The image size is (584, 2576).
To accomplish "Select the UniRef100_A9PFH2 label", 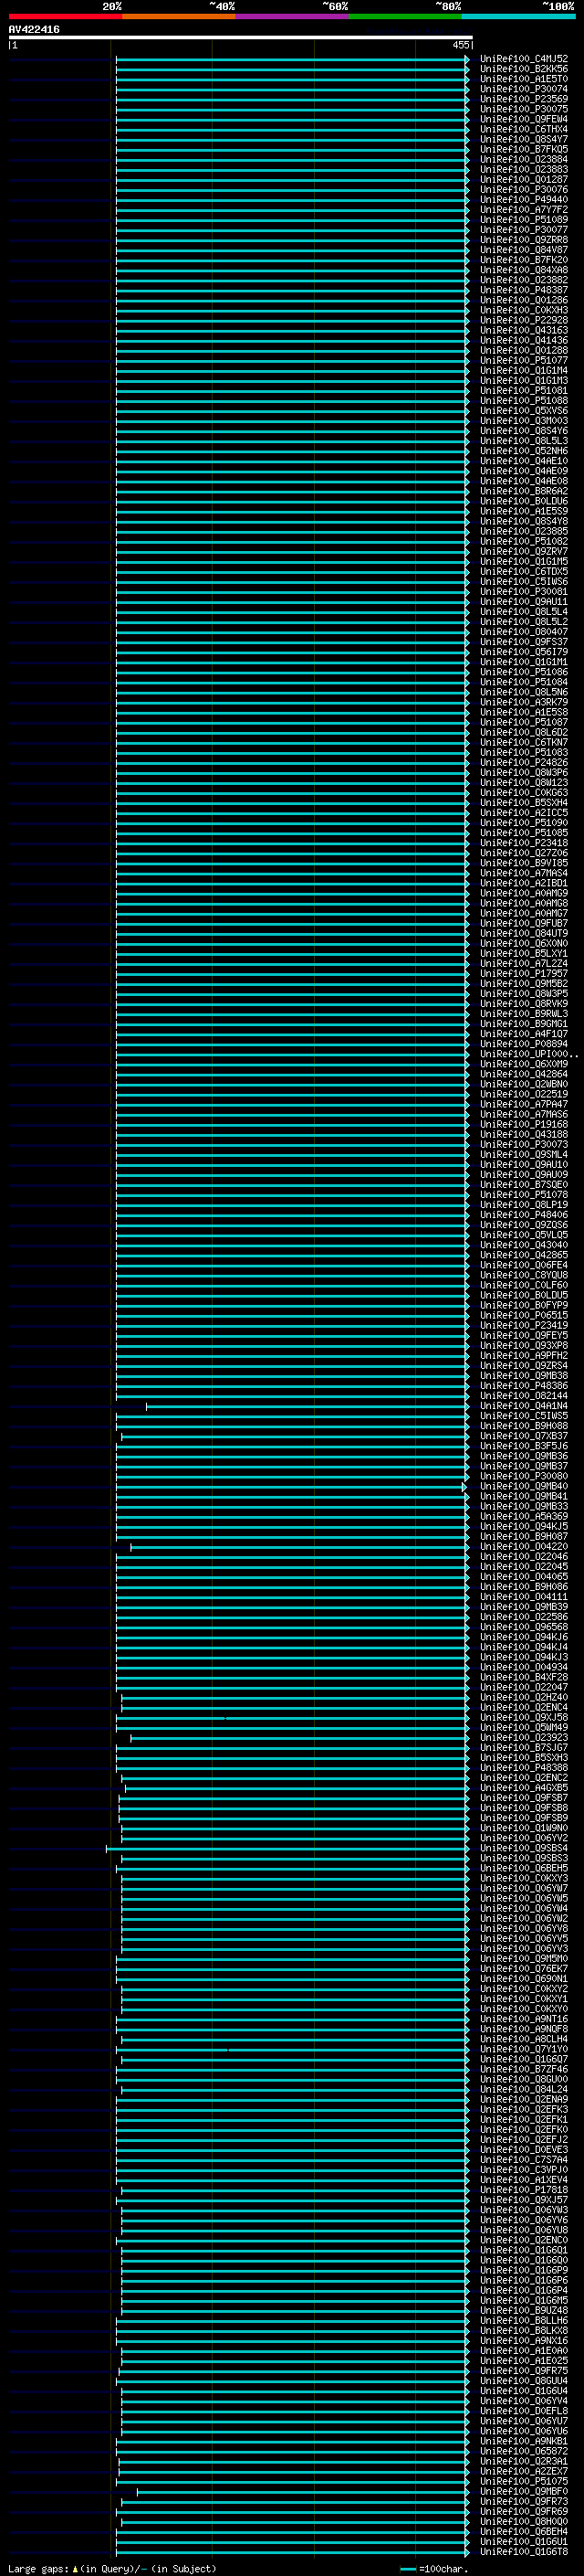I will 524,1356.
